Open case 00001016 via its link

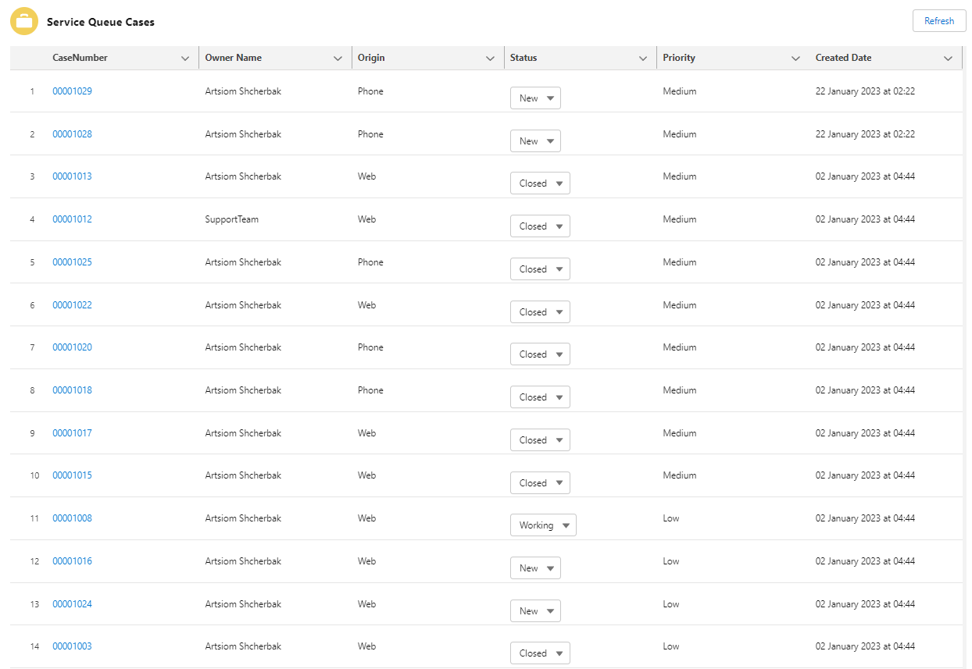72,560
